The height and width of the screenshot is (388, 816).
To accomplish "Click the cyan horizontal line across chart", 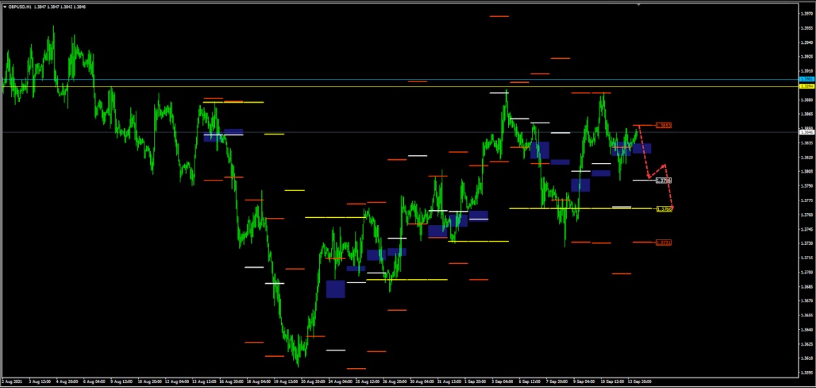I will [x=354, y=80].
